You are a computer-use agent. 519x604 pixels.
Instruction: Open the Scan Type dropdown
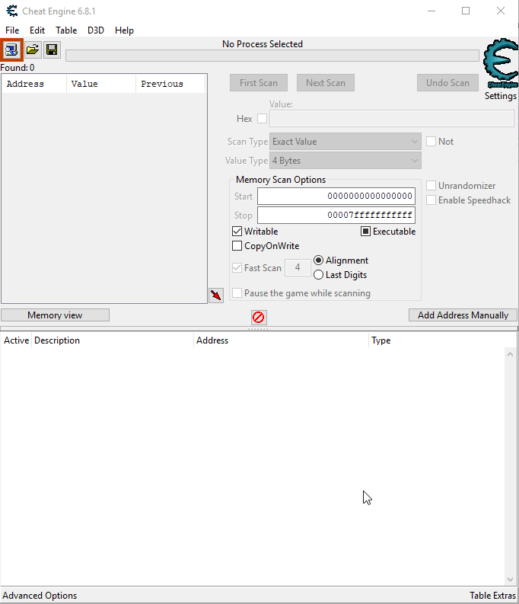[345, 142]
